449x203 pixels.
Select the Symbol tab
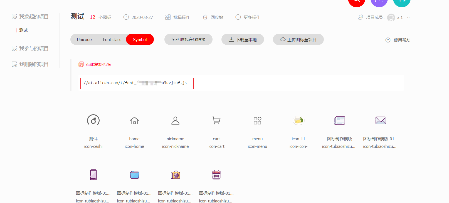coord(140,39)
